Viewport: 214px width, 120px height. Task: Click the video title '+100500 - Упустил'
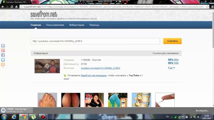tap(91, 60)
